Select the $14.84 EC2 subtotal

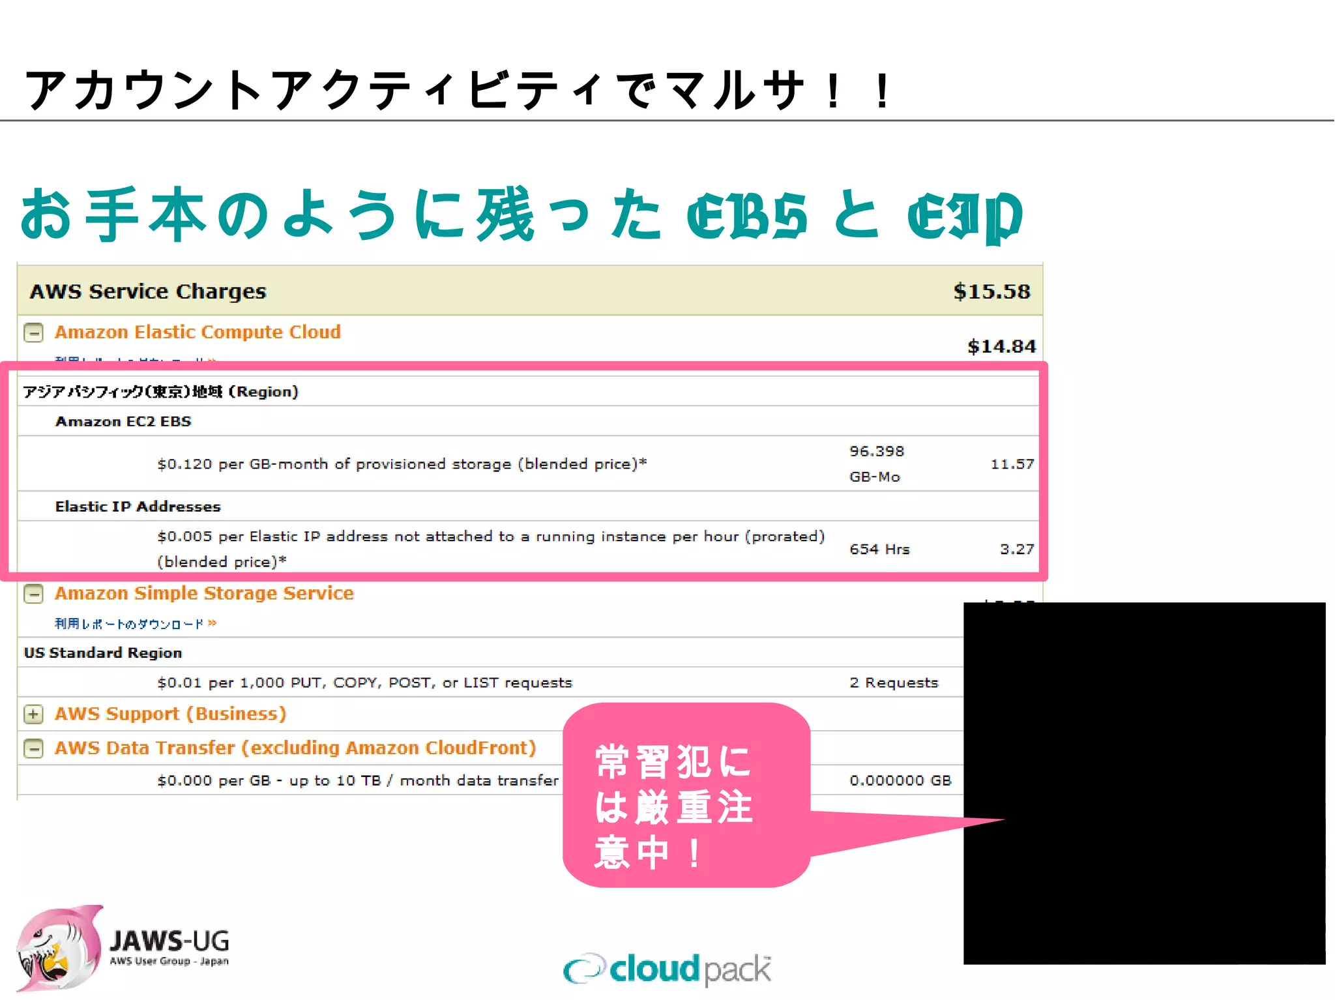coord(1001,346)
